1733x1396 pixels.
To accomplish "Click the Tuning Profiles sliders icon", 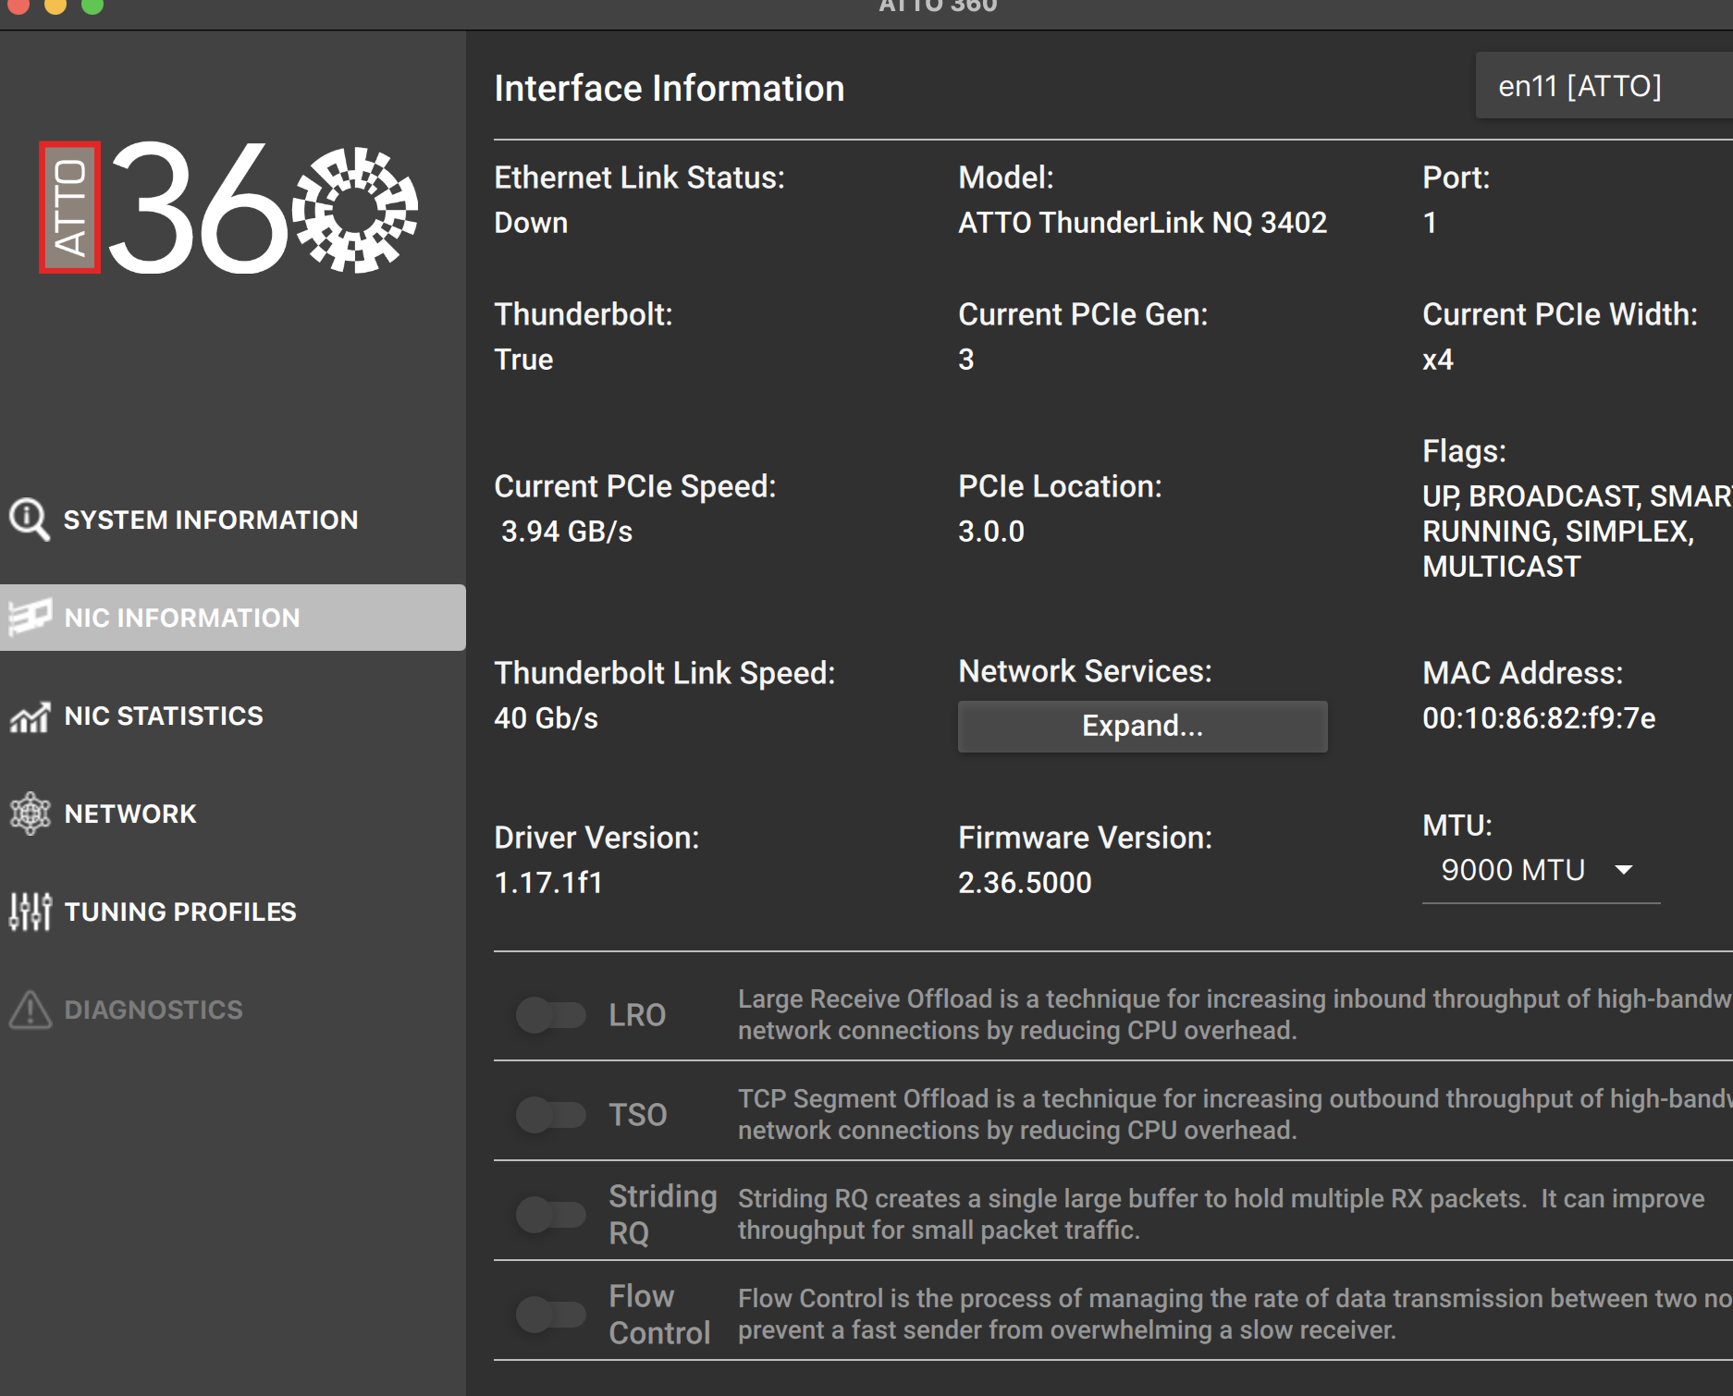I will 30,912.
